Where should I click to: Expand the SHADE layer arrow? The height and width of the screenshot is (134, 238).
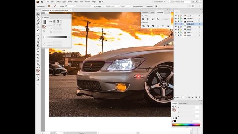182,30
